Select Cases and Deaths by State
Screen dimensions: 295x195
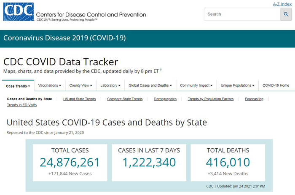point(29,99)
